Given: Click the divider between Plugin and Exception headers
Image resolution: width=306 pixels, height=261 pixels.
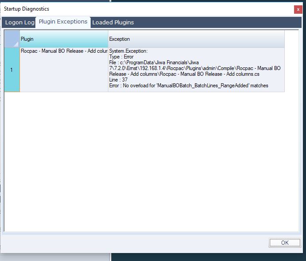Looking at the screenshot, I should click(108, 39).
